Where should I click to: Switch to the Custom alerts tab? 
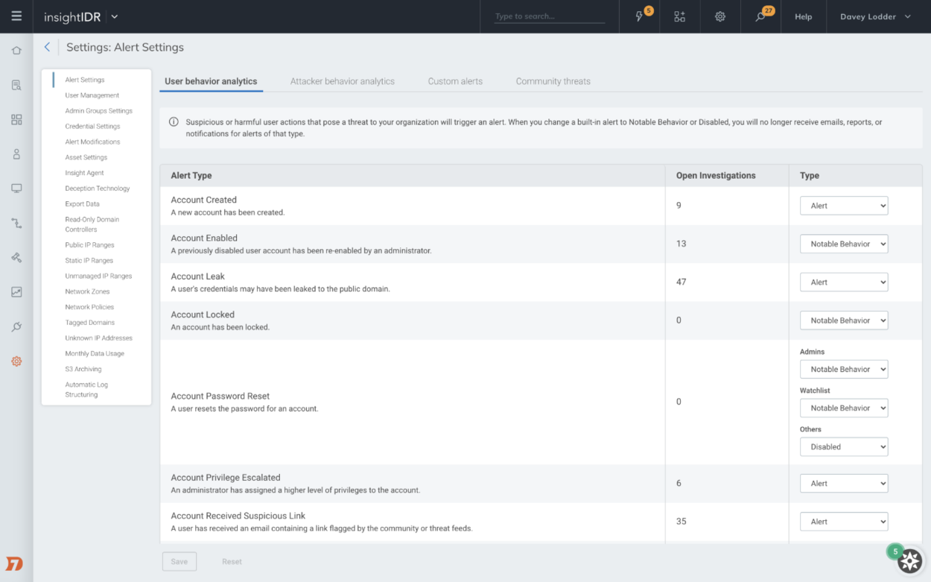455,81
